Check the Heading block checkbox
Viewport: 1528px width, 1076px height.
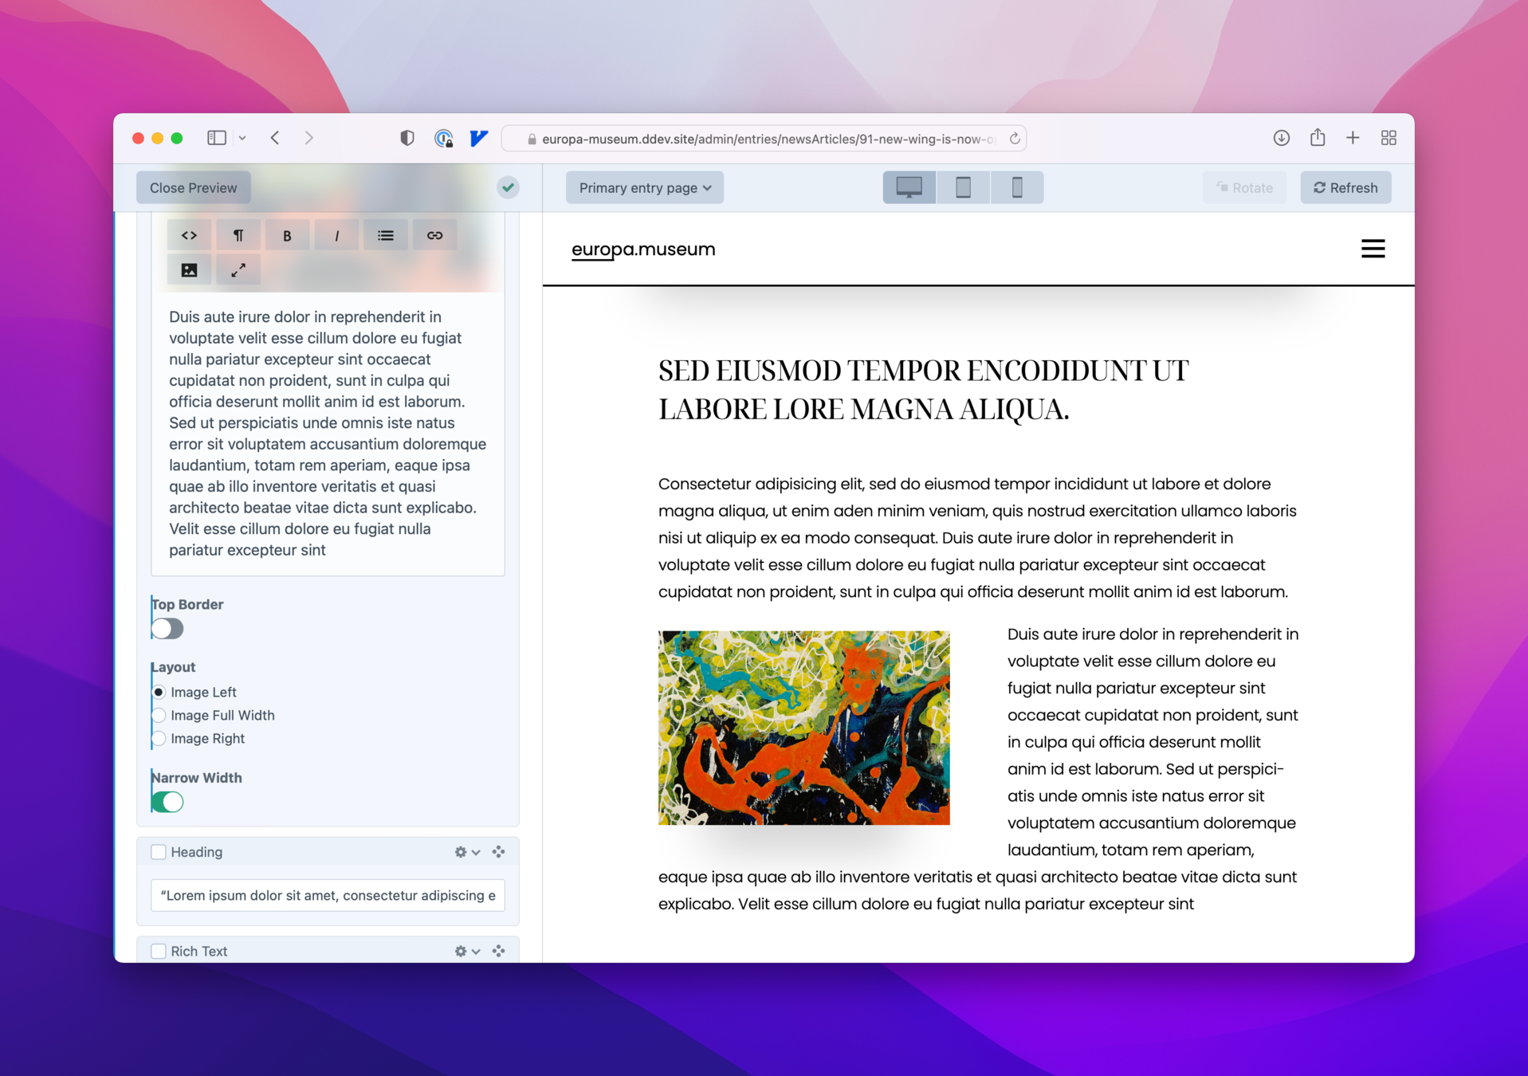click(x=159, y=852)
